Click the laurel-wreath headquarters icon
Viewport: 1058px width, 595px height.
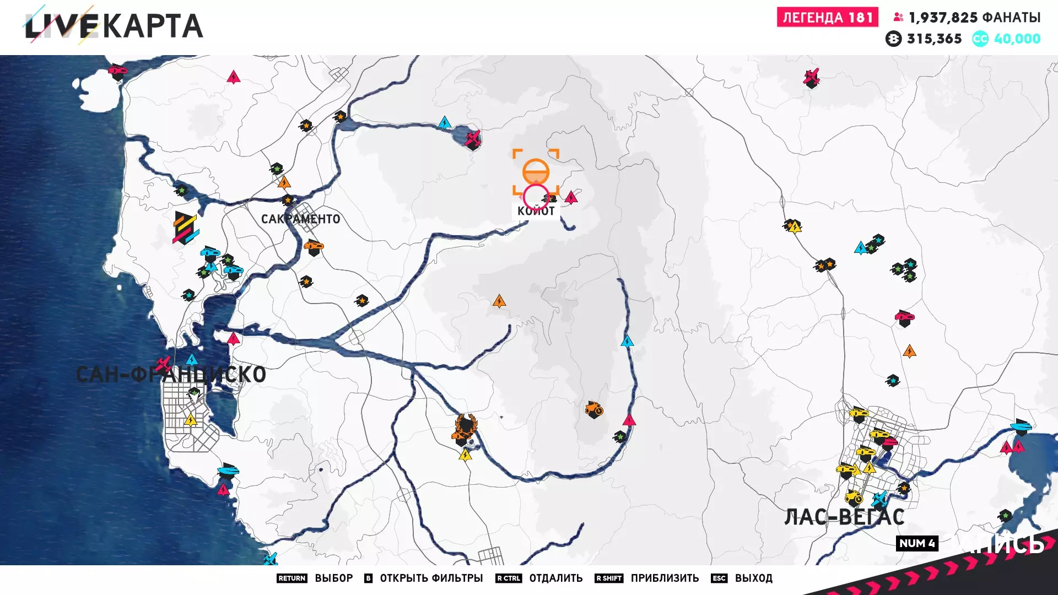pos(466,428)
